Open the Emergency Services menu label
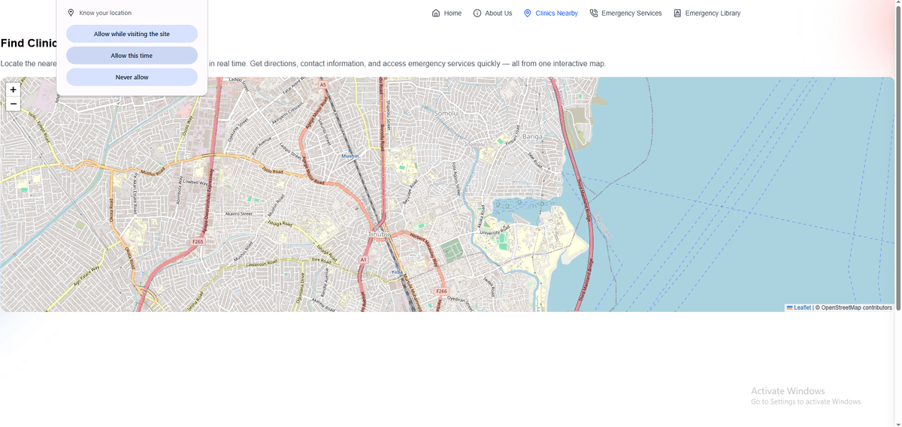This screenshot has height=427, width=902. (631, 13)
